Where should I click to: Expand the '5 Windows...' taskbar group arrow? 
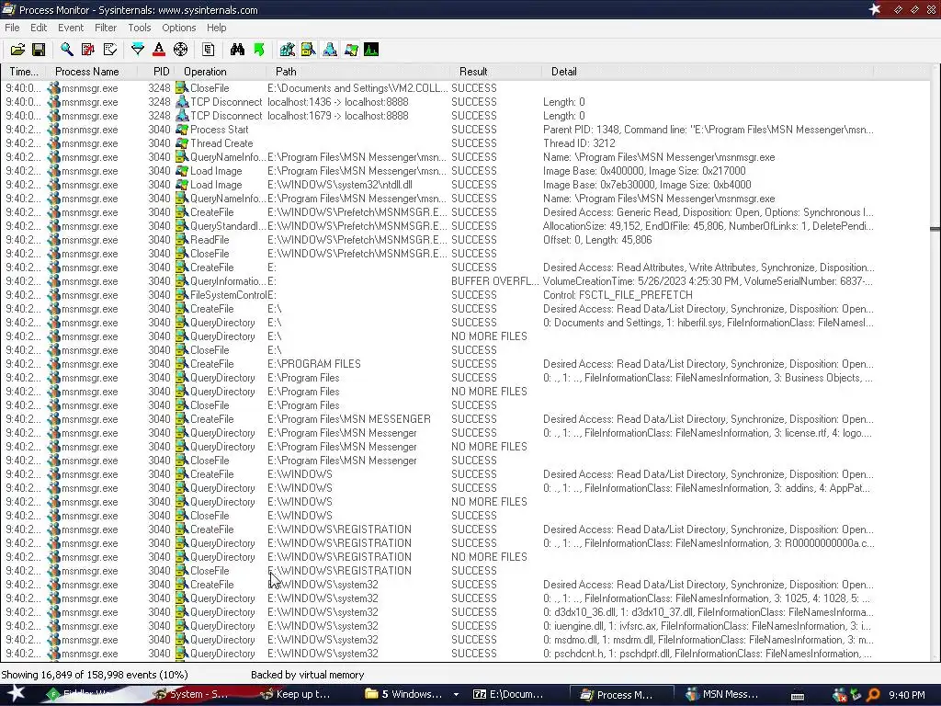click(456, 695)
